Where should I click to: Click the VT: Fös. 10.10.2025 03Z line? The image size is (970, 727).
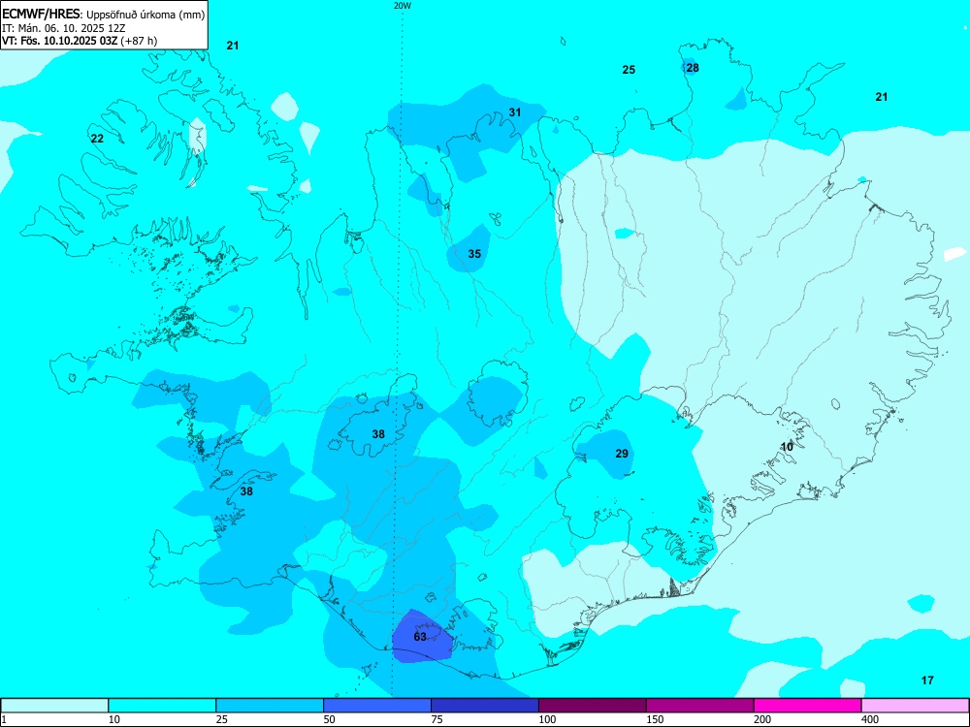point(80,41)
